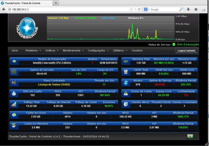209x146 pixels.
Task: Click the economy value '30.97%'
Action: click(109, 106)
